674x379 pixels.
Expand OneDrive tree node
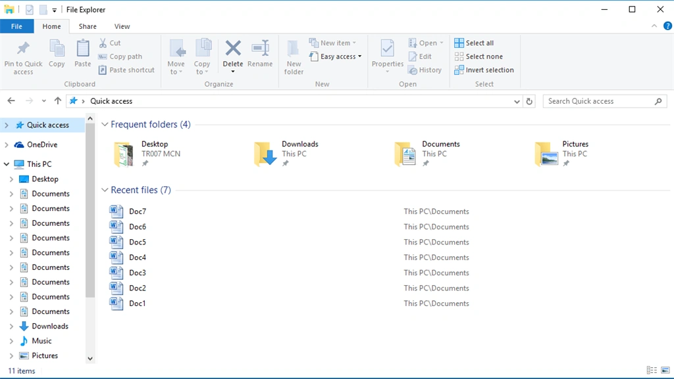click(x=7, y=145)
